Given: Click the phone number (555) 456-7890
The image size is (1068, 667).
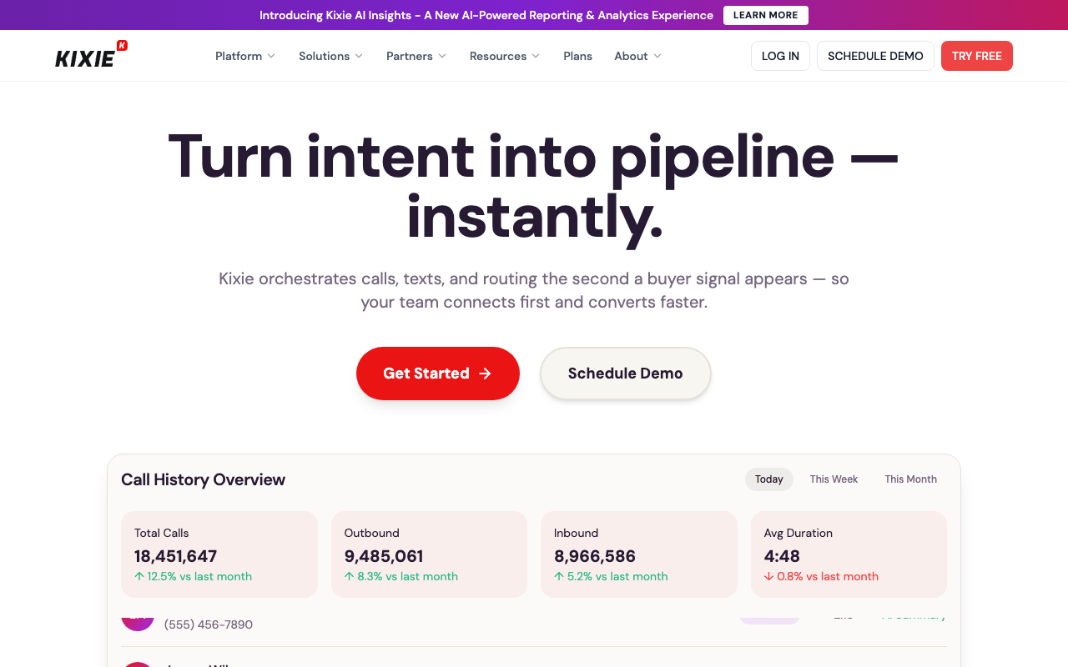Looking at the screenshot, I should pos(208,624).
